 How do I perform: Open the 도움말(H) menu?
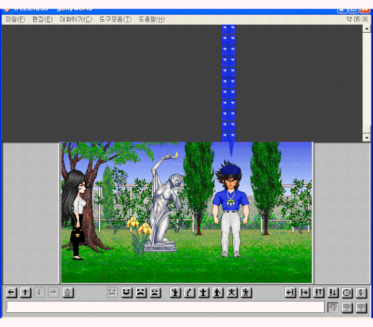(151, 19)
